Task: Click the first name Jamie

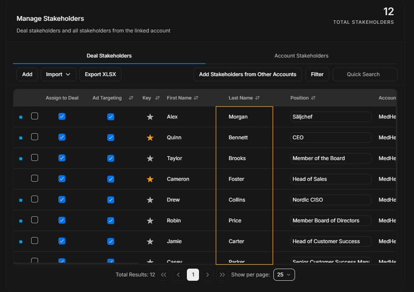Action: click(174, 241)
